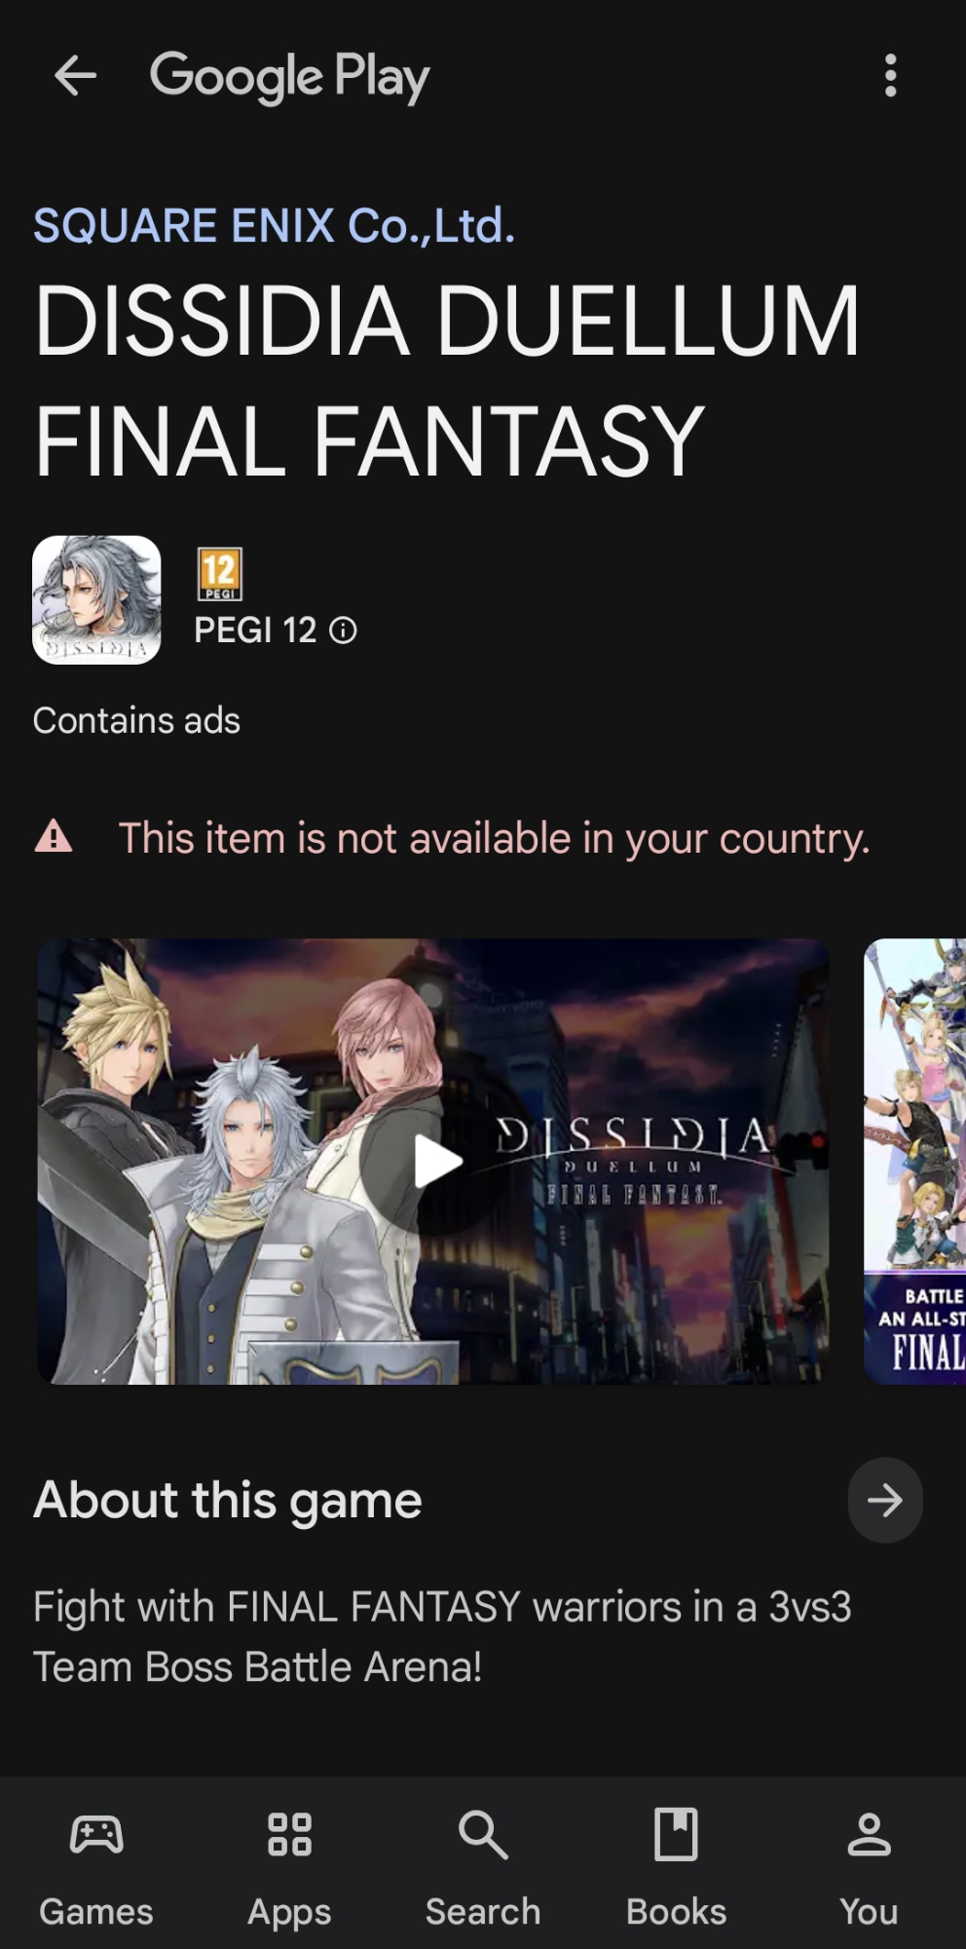The height and width of the screenshot is (1949, 966).
Task: Tap the DISSIDIA app icon
Action: tap(96, 599)
